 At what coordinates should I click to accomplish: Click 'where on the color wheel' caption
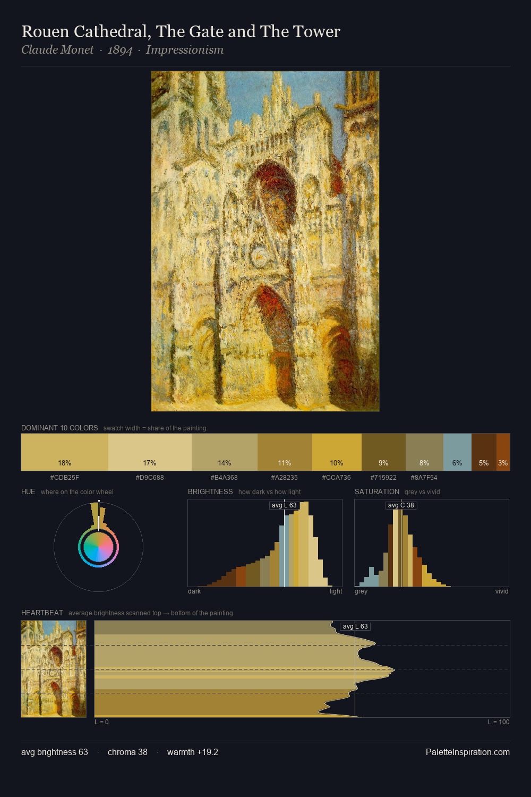coord(77,492)
